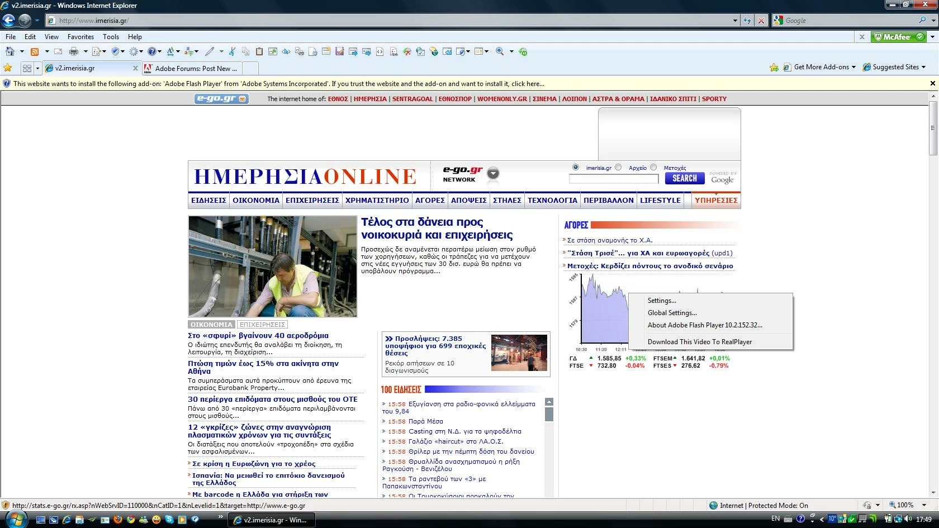Click the worker photo thumbnail
The height and width of the screenshot is (528, 939).
click(x=273, y=267)
